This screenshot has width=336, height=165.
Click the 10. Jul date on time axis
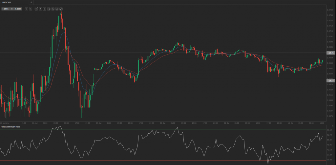(x=290, y=123)
